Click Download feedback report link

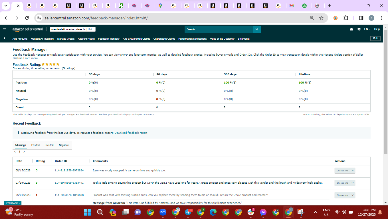click(131, 133)
